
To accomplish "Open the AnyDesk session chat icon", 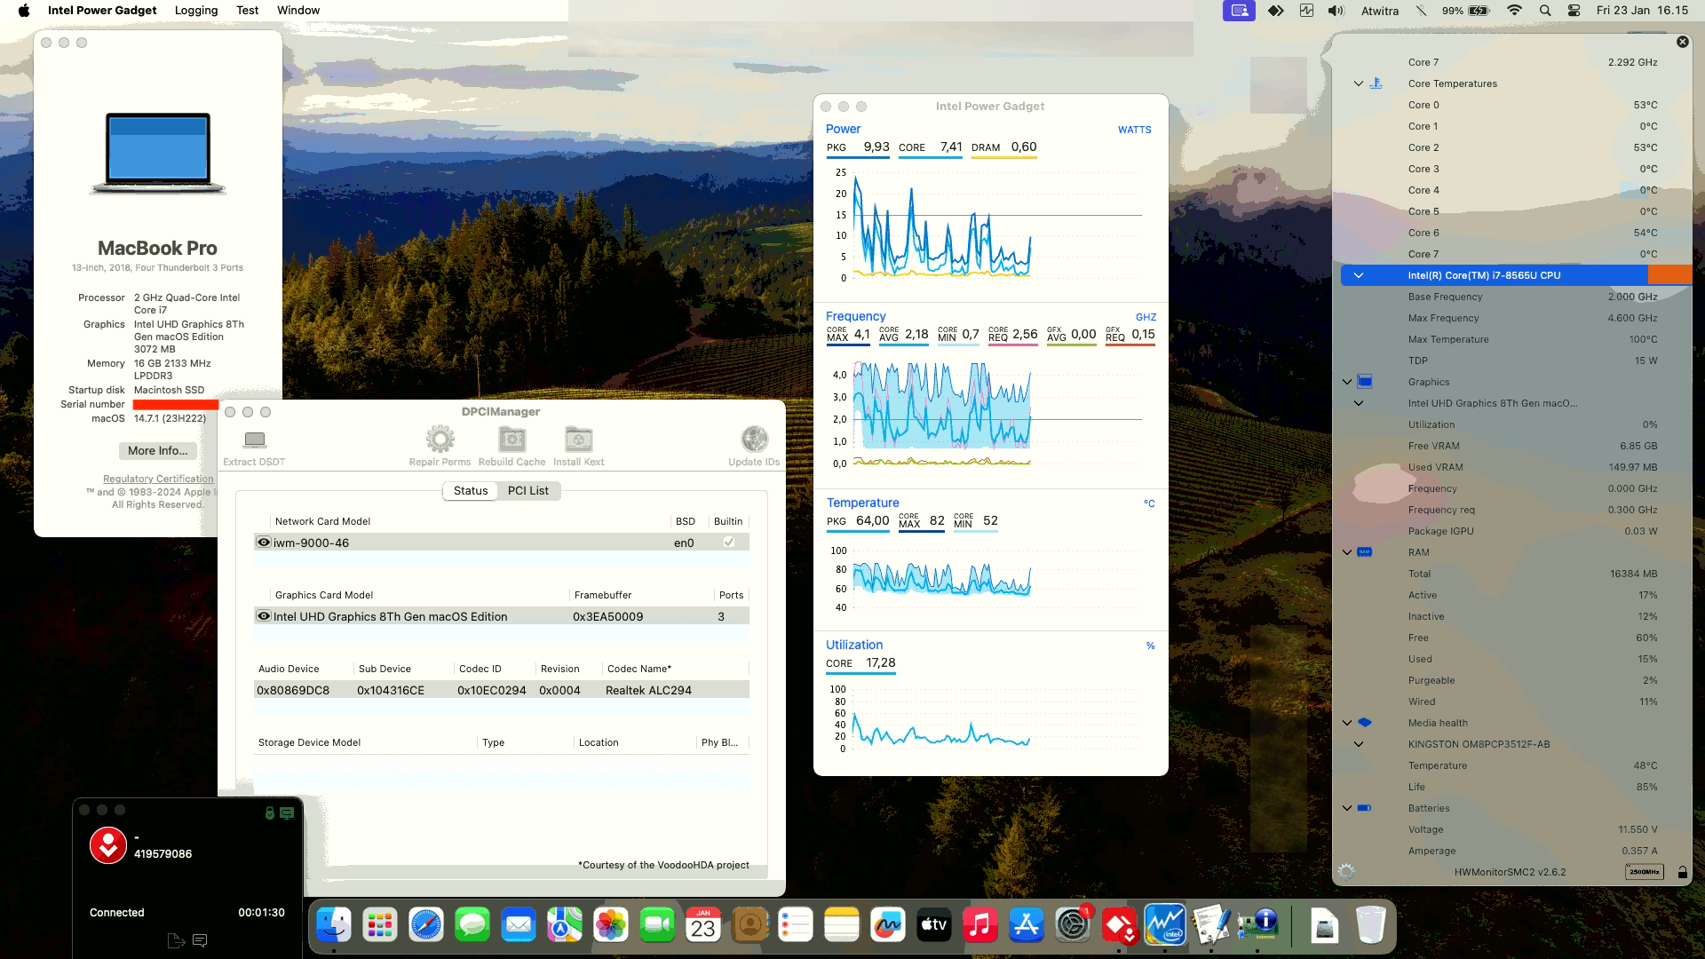I will (x=200, y=940).
